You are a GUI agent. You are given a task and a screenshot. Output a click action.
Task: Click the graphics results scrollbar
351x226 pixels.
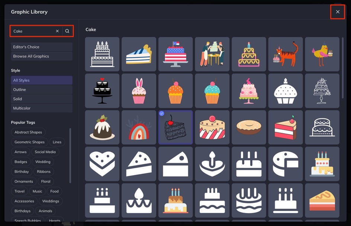(343, 68)
